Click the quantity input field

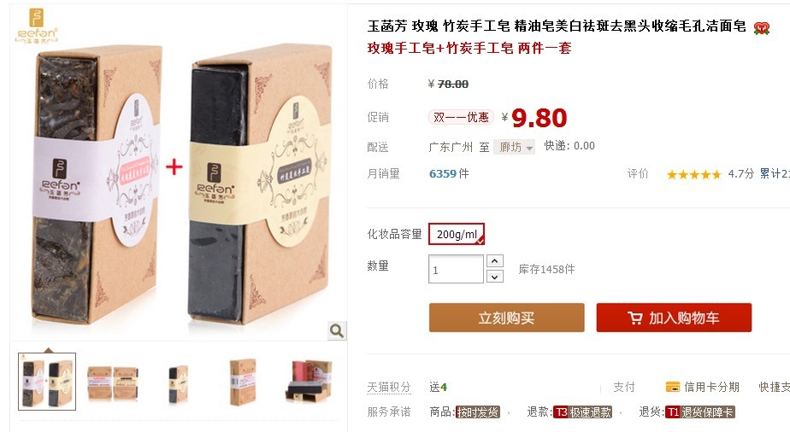point(456,269)
